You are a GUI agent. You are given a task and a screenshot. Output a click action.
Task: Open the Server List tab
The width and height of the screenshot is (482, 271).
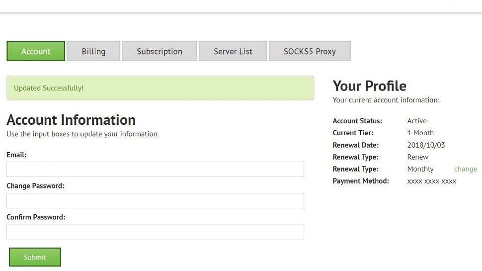pos(233,51)
